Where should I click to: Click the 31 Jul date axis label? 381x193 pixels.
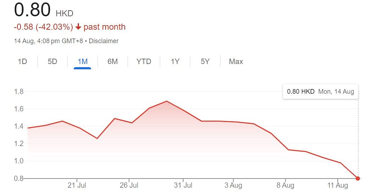pos(183,186)
